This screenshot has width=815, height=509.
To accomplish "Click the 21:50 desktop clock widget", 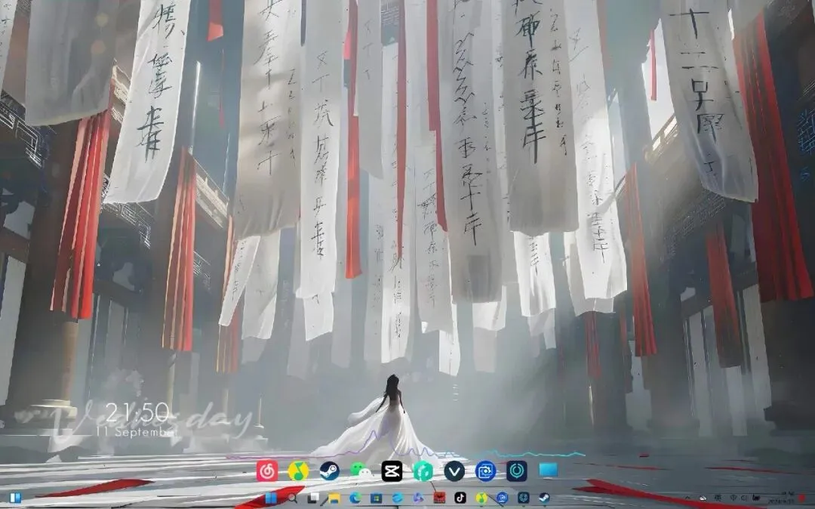I will (x=138, y=413).
